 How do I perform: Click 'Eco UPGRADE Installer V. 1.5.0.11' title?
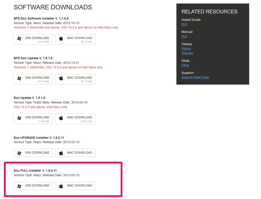39,138
